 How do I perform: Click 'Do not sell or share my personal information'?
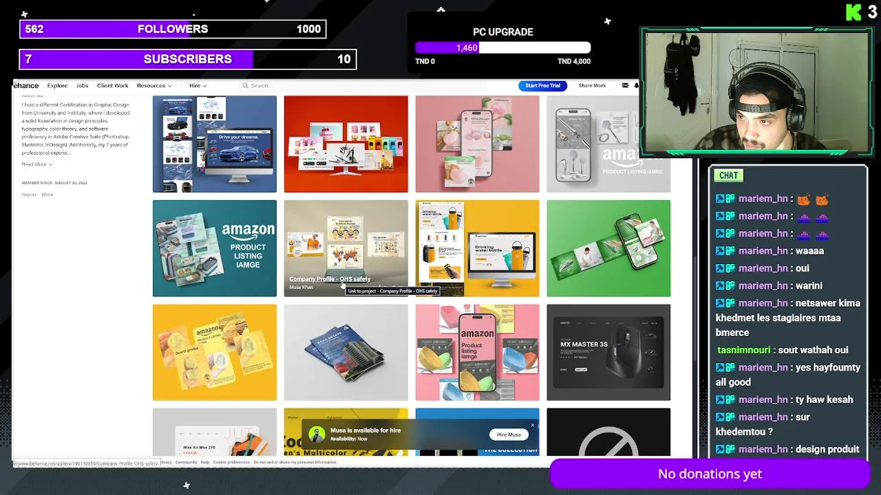(295, 462)
